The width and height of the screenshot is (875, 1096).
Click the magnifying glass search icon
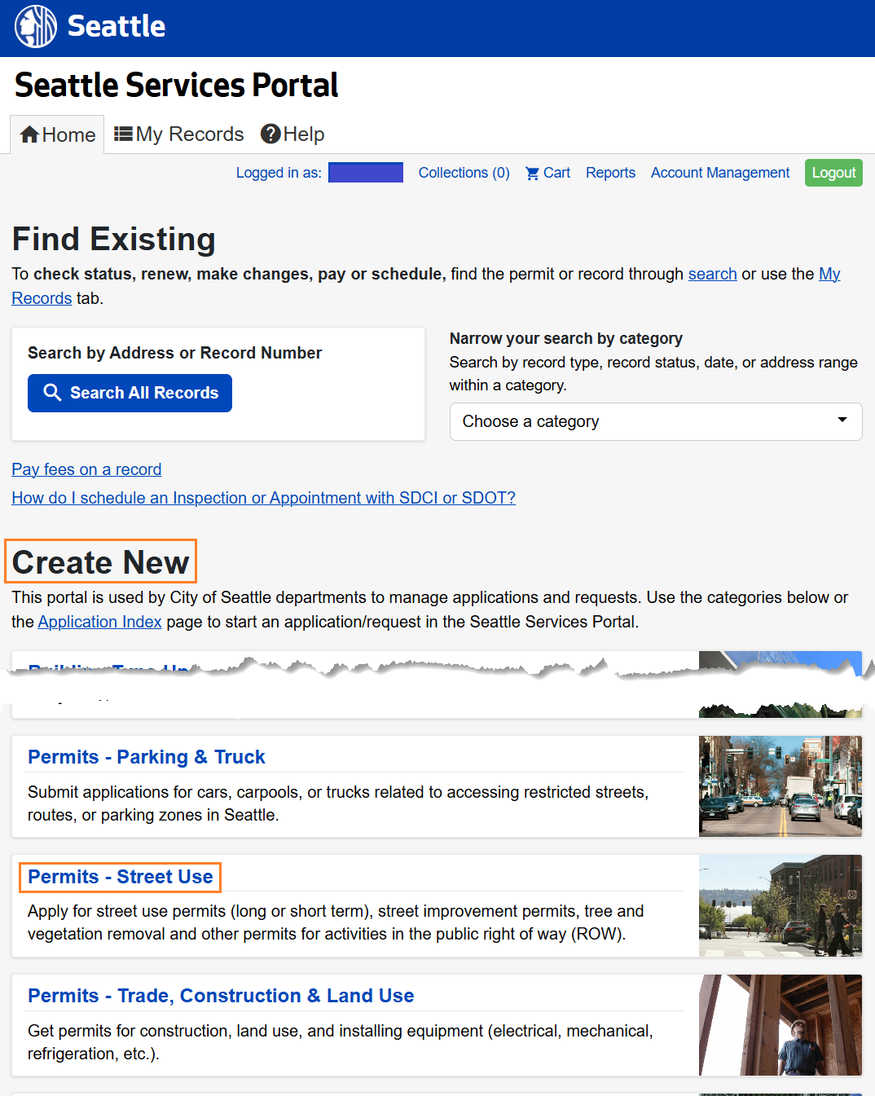point(52,393)
